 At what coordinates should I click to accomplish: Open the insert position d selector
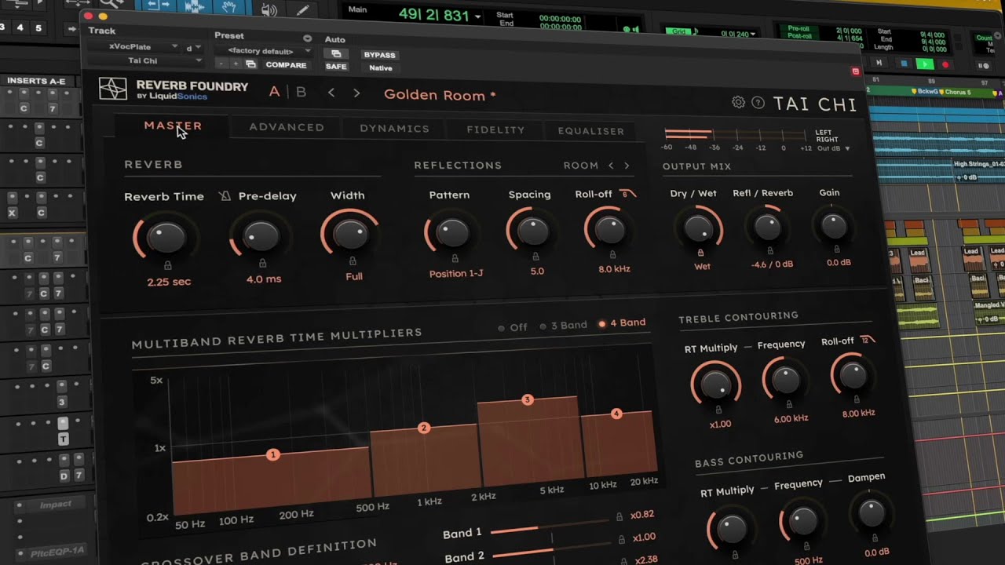pyautogui.click(x=192, y=49)
